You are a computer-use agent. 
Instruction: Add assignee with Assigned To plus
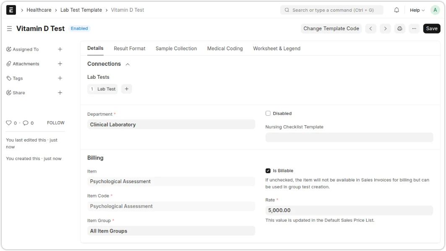(60, 49)
